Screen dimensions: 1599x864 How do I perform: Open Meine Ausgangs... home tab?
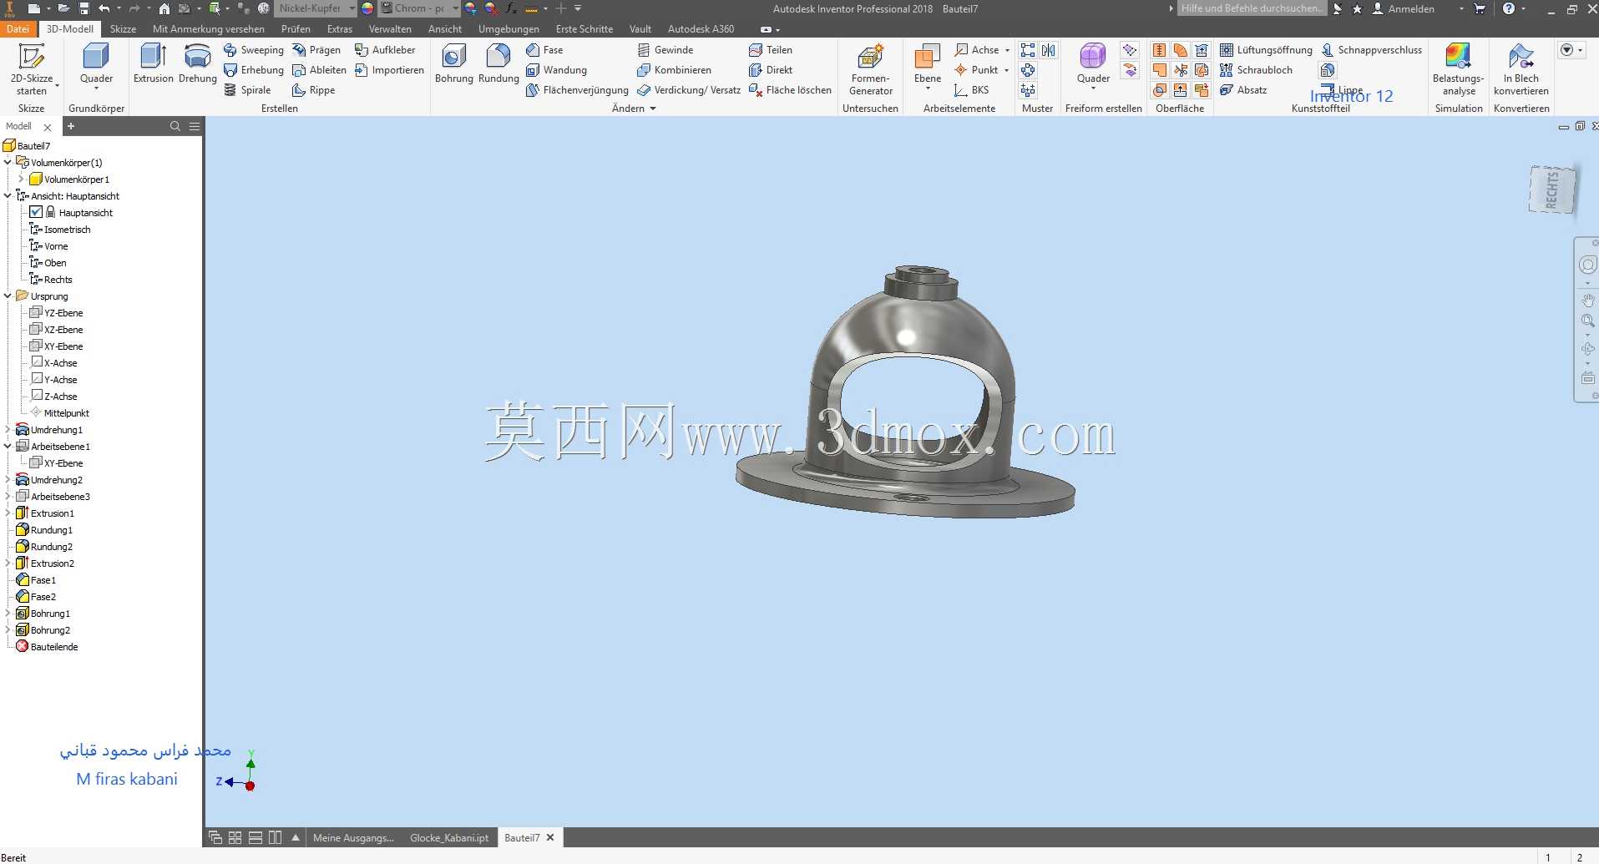tap(353, 837)
